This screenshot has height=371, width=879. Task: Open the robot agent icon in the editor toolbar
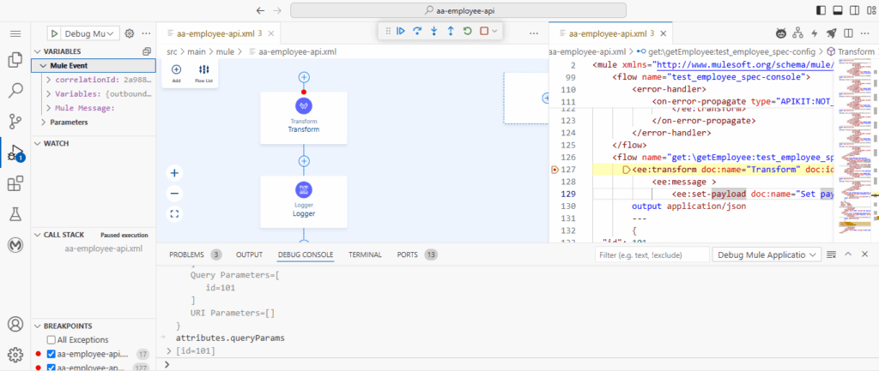781,33
